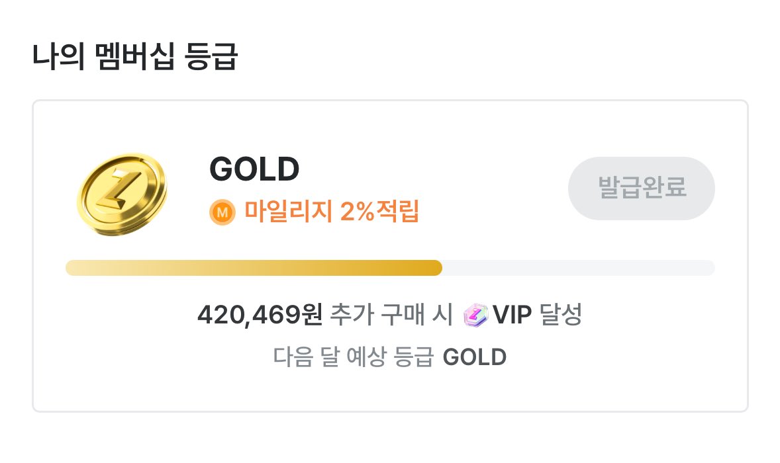Click the filled gold progress bar

(x=254, y=268)
